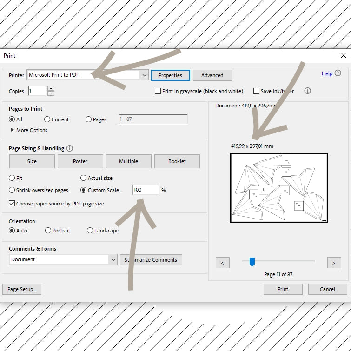Click the Help question mark icon

(338, 73)
